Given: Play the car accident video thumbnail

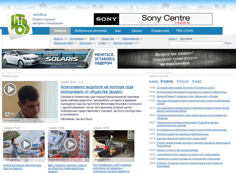Looking at the screenshot, I should point(114,145).
